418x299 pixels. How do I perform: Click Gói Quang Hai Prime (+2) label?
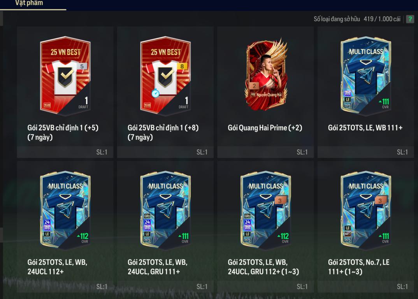coord(265,128)
